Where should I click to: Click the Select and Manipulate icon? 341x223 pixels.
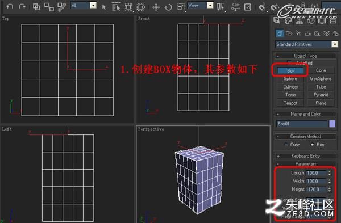(x=235, y=7)
